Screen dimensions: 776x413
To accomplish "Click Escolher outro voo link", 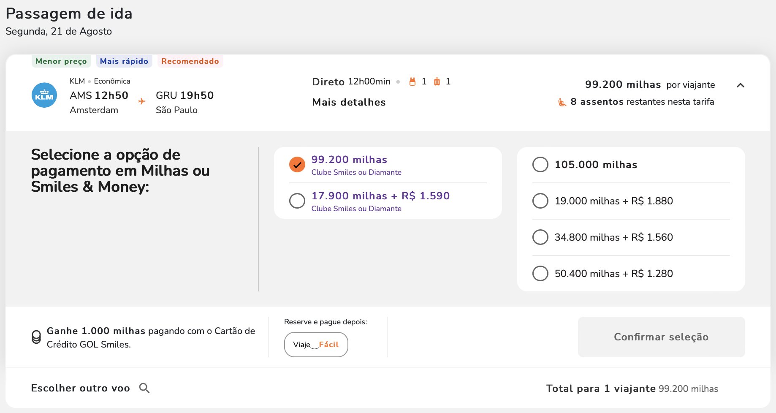I will pyautogui.click(x=80, y=388).
